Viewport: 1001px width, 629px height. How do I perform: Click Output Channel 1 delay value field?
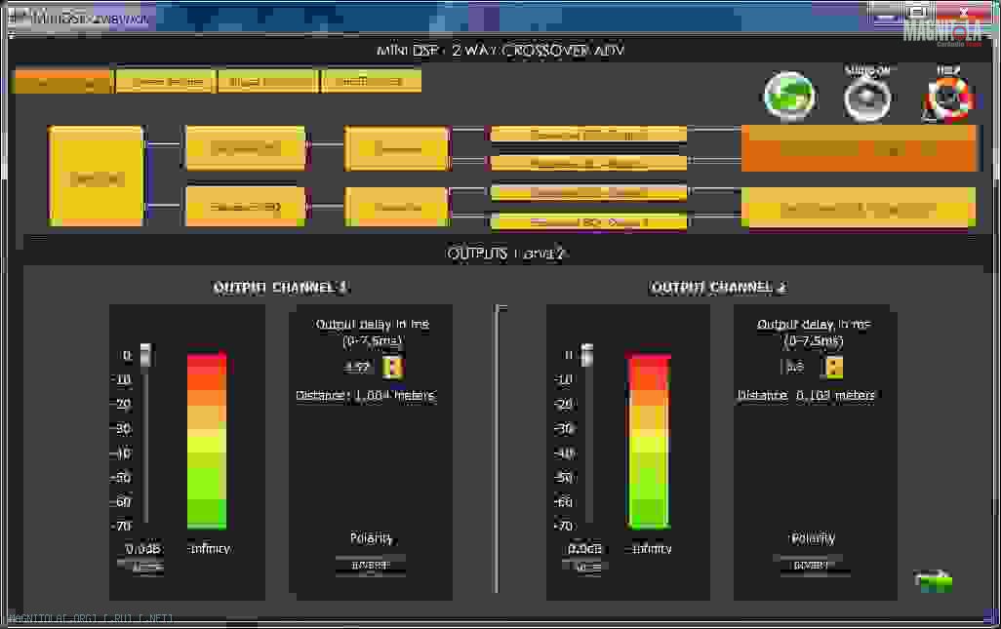click(357, 367)
